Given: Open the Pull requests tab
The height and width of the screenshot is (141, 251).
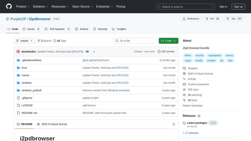Looking at the screenshot, I should point(57,29).
